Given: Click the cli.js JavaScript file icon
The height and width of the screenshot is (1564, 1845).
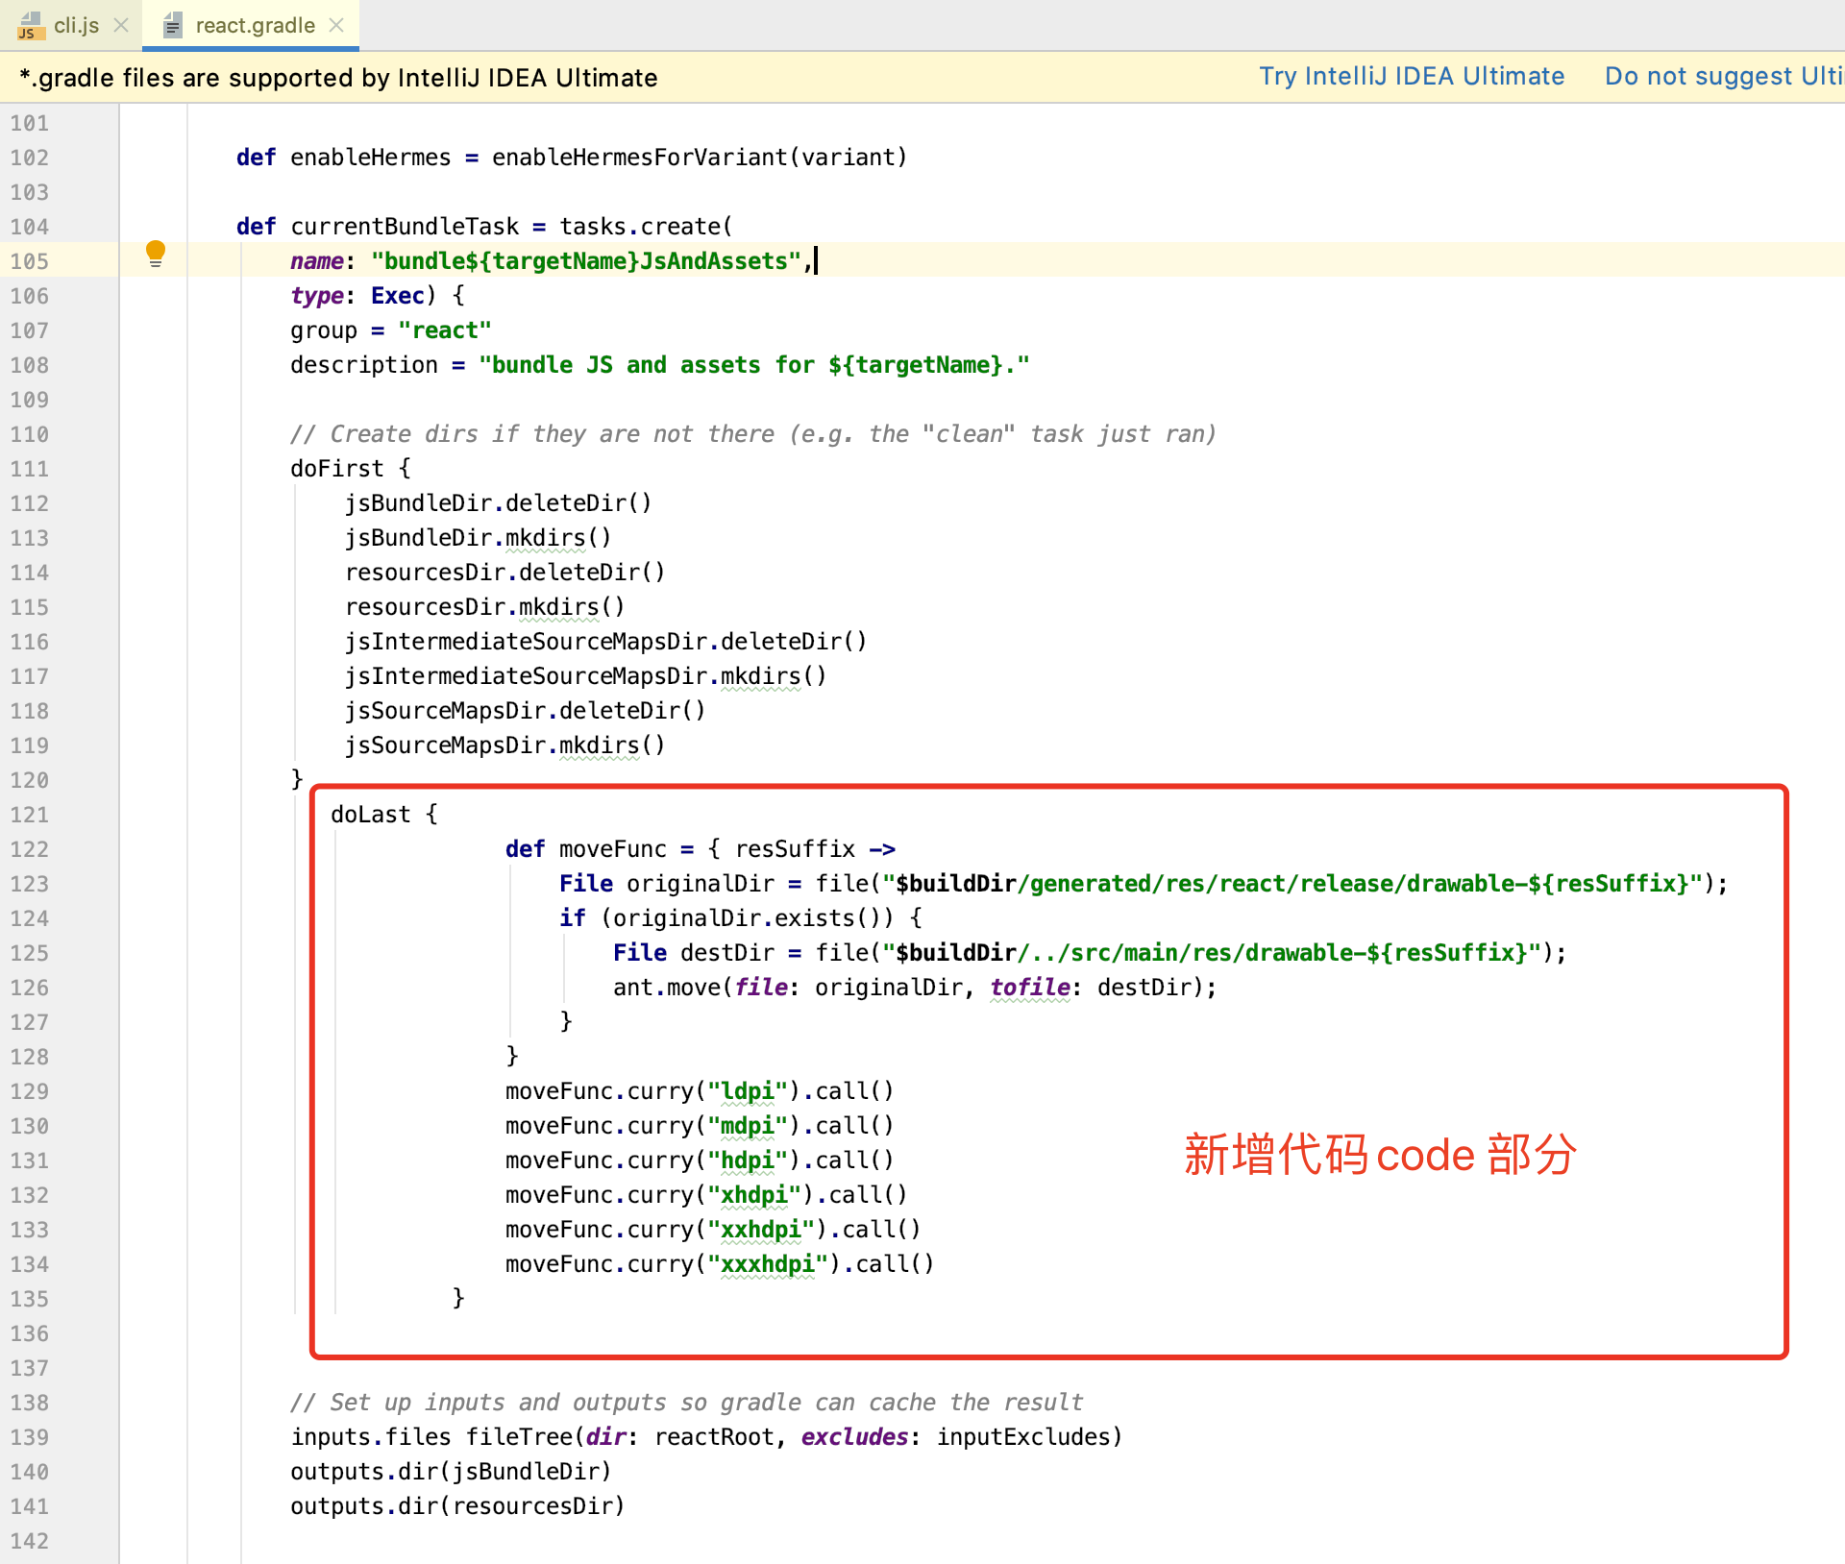Looking at the screenshot, I should pyautogui.click(x=30, y=26).
